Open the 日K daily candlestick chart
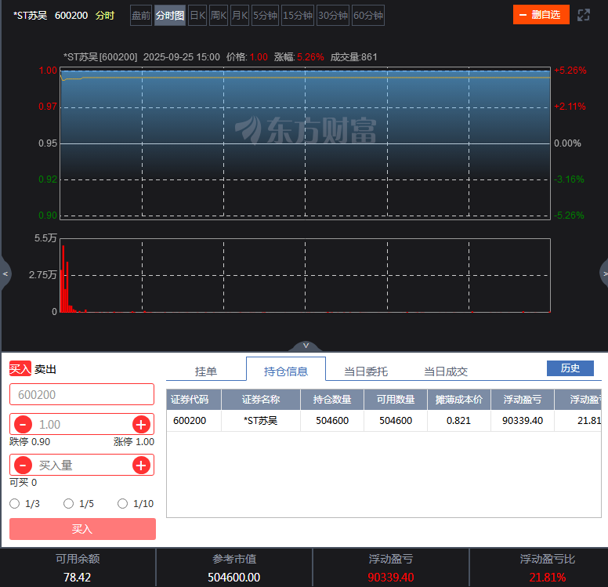 (197, 16)
